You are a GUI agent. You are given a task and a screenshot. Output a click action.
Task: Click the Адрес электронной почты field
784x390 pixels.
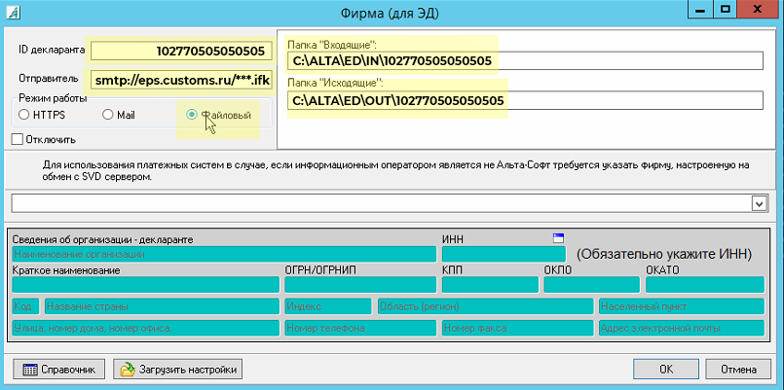682,328
